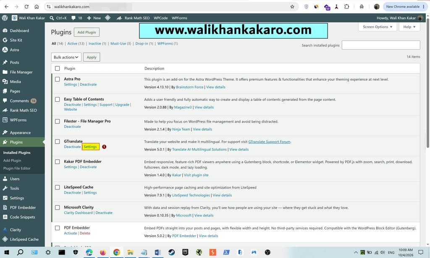Open Windows notification center icon
Screen dimensions: 430x258
click(x=421, y=252)
